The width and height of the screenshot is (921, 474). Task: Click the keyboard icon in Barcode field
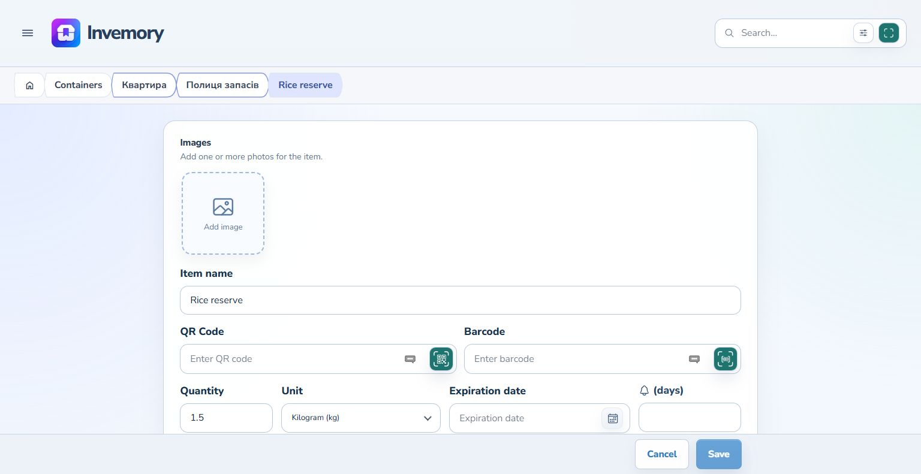coord(694,359)
